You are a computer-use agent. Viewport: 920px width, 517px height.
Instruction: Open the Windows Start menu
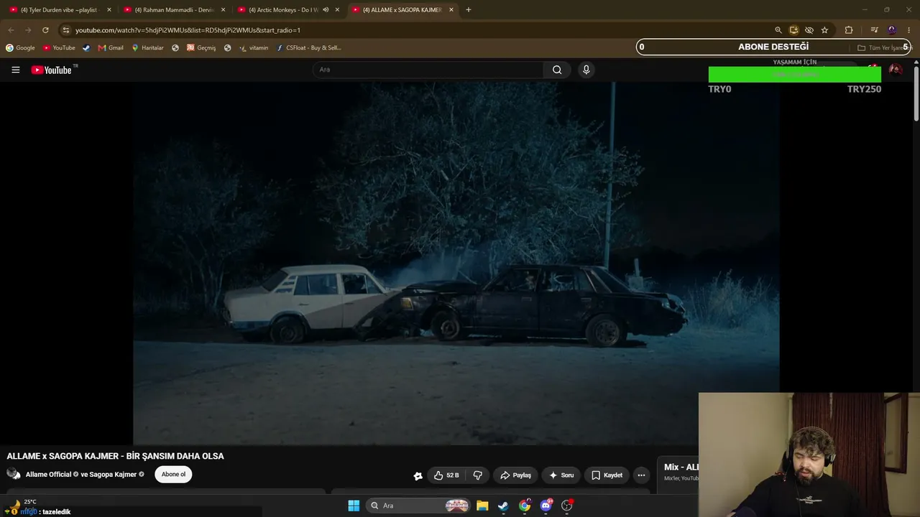354,506
